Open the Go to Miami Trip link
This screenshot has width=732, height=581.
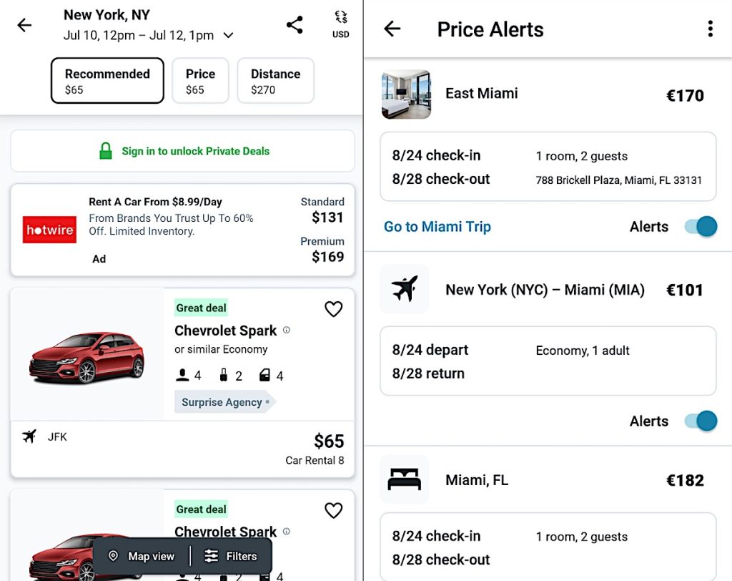(437, 226)
